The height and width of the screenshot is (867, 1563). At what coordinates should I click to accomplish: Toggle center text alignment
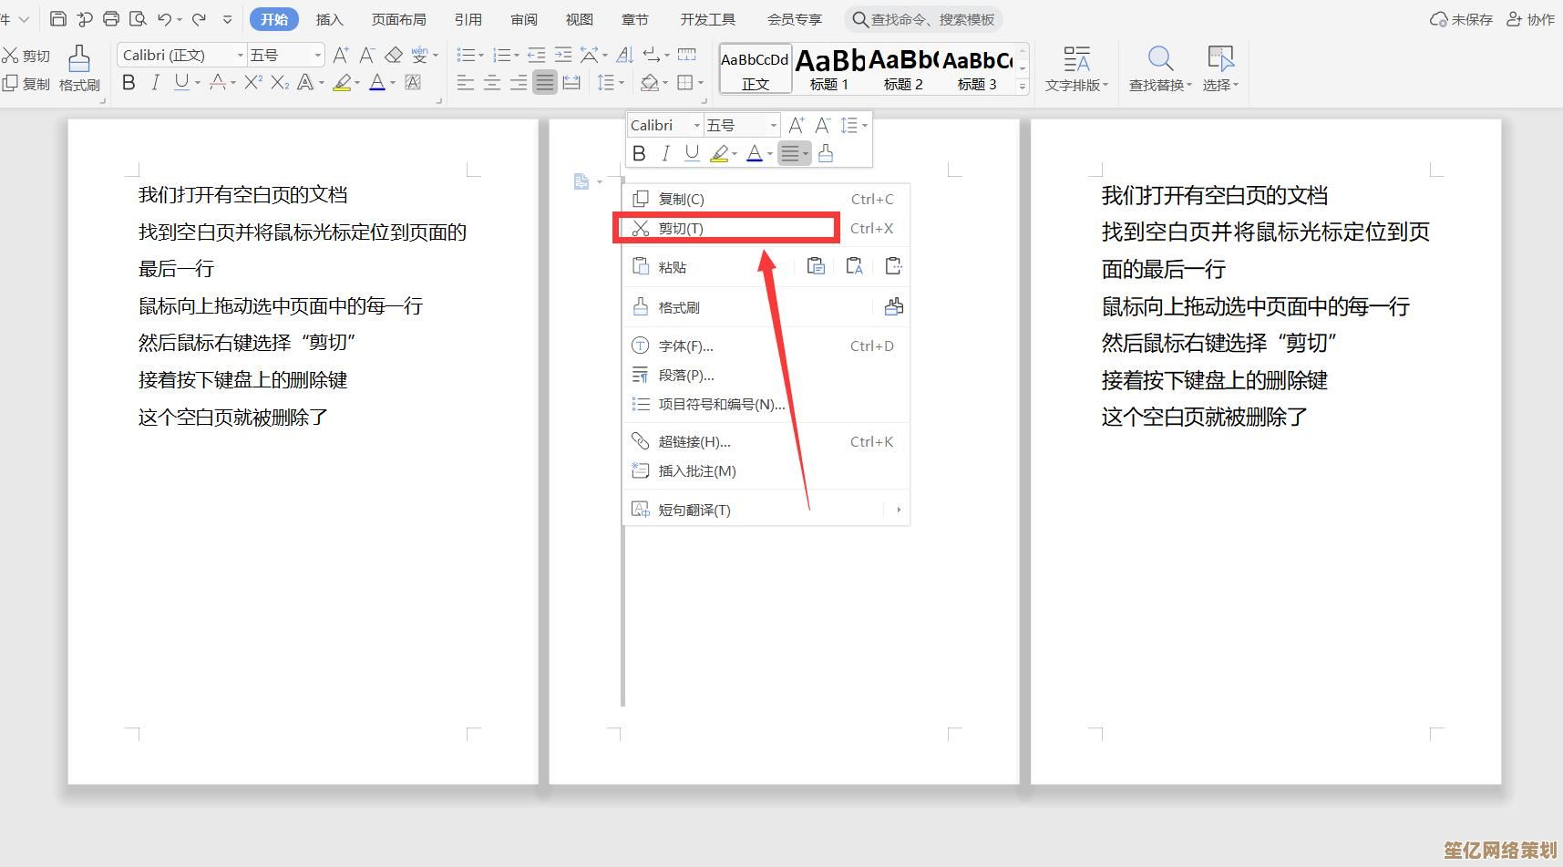(x=491, y=83)
